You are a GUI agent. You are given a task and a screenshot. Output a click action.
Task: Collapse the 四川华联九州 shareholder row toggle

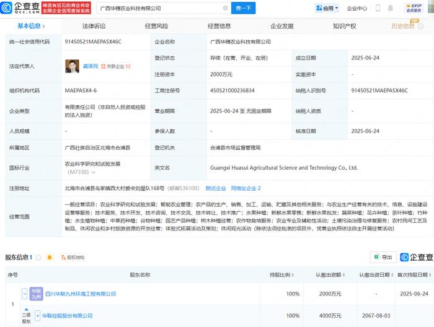[x=25, y=294]
